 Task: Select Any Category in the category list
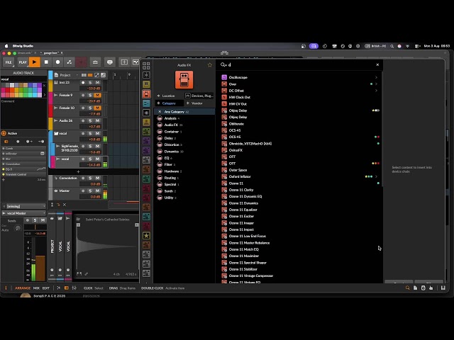(x=184, y=112)
